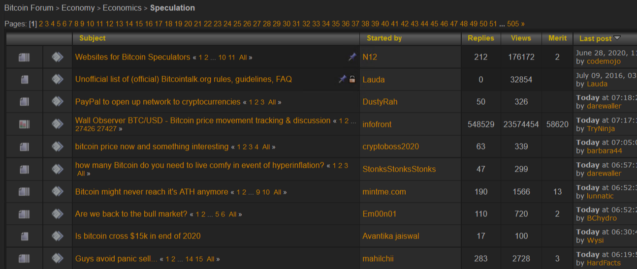The height and width of the screenshot is (269, 637).
Task: Click the Last post sort arrow
Action: point(617,38)
